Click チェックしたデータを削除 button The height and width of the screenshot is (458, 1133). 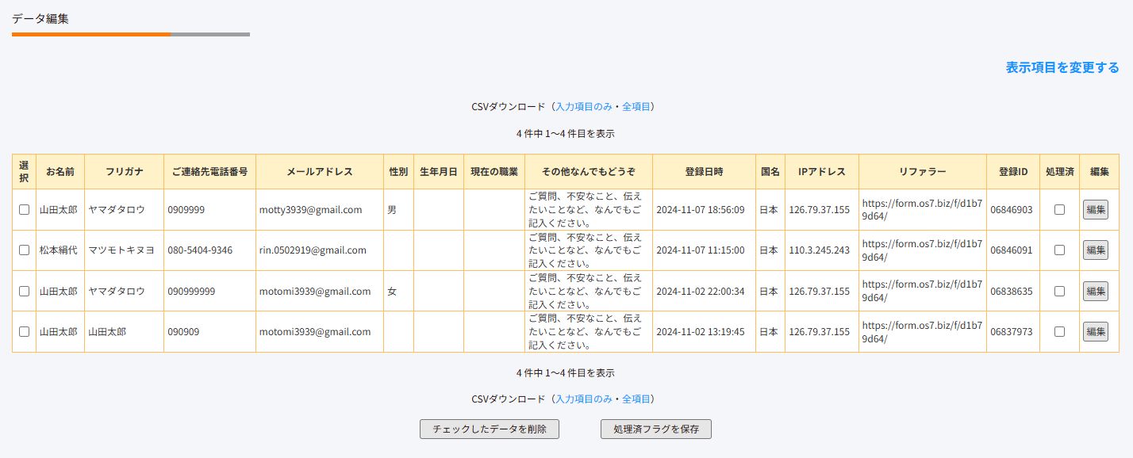[490, 429]
